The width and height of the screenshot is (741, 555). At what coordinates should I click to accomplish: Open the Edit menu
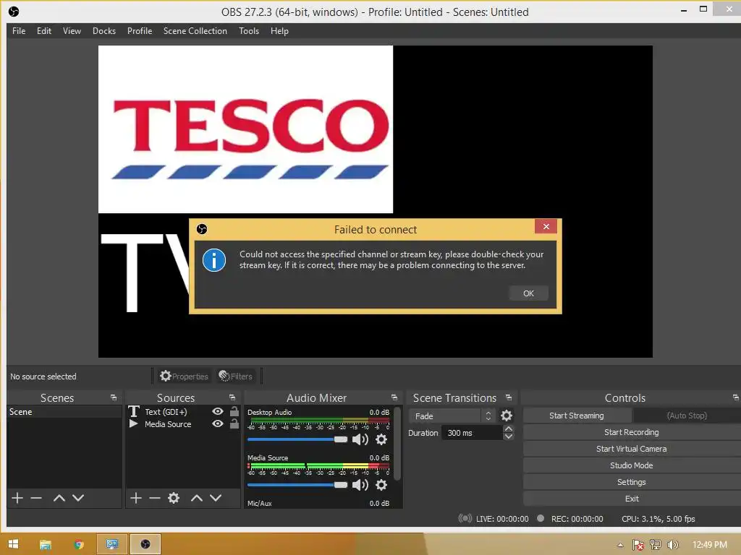44,30
